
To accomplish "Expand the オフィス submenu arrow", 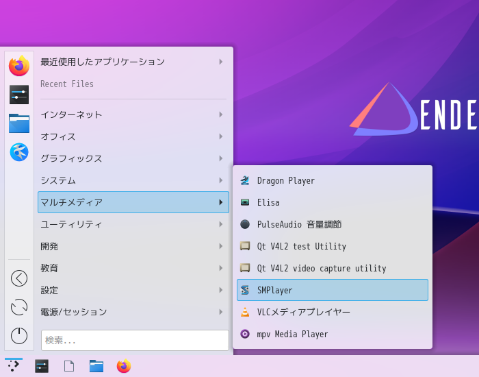I will pyautogui.click(x=221, y=136).
